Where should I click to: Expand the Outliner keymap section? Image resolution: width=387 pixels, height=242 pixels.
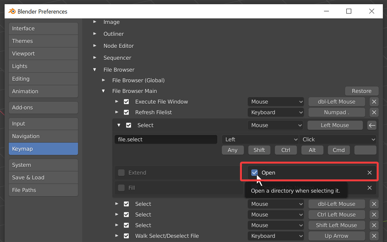[x=94, y=34]
